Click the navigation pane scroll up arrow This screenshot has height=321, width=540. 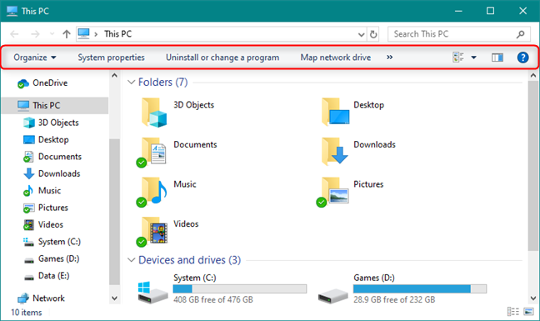coord(115,75)
